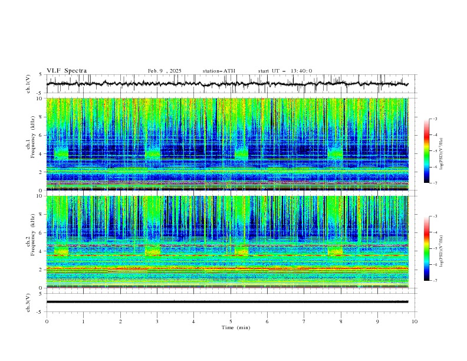This screenshot has width=467, height=361.
Task: Click the "ch.1(V)" axis label
Action: click(x=28, y=84)
